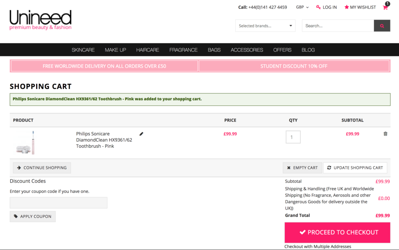399x250 pixels.
Task: Click the phone number +44(0)141 427 4459
Action: pyautogui.click(x=268, y=7)
